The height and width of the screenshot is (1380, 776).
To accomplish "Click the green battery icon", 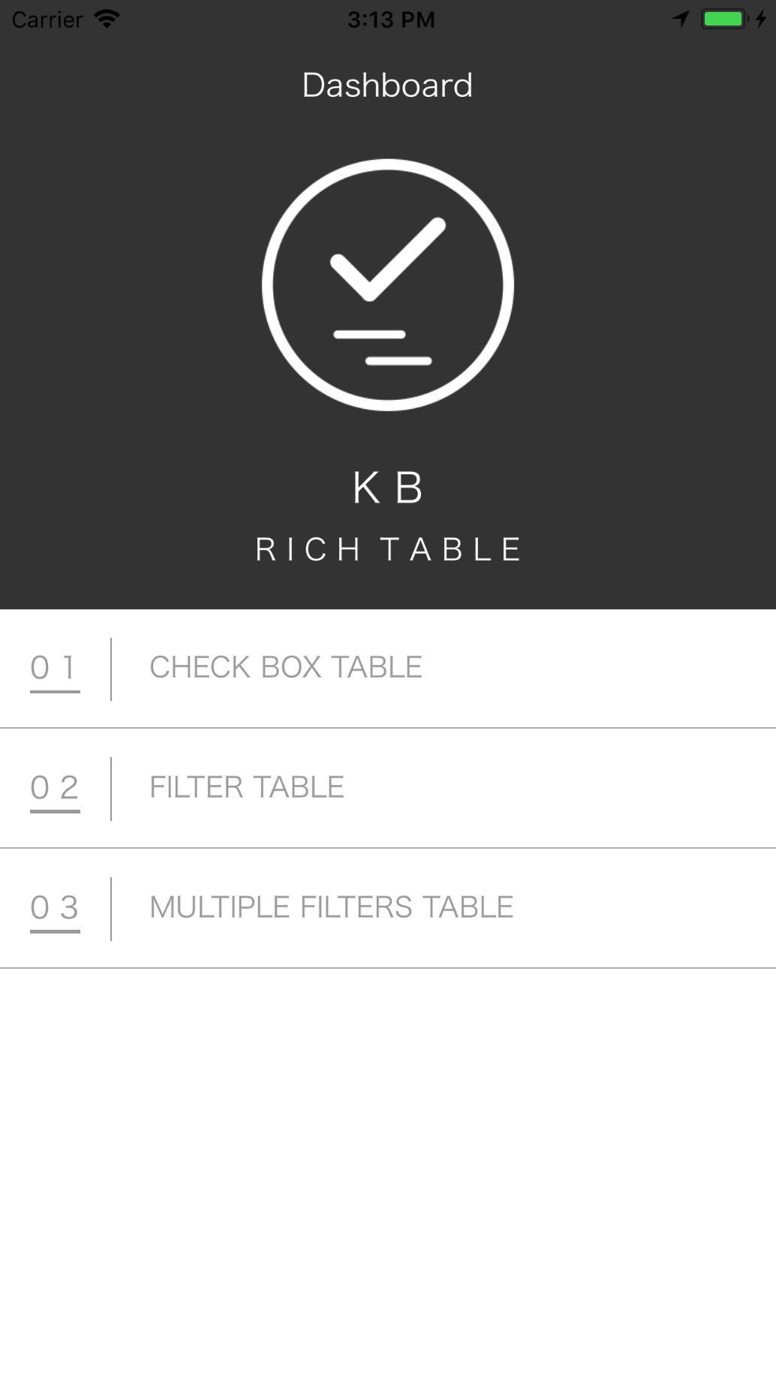I will tap(723, 19).
